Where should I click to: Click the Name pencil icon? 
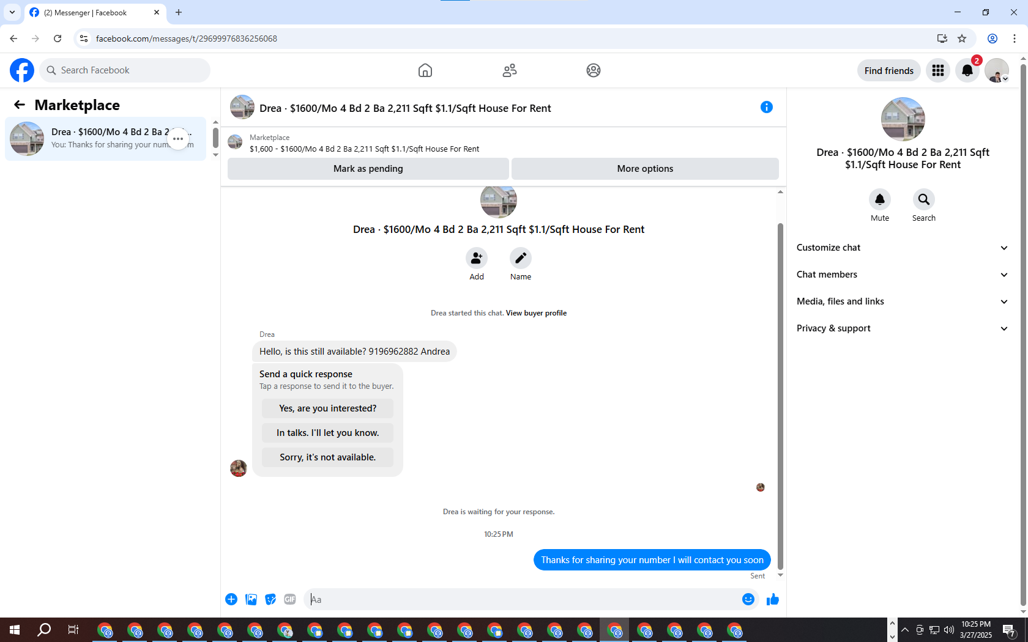point(521,258)
